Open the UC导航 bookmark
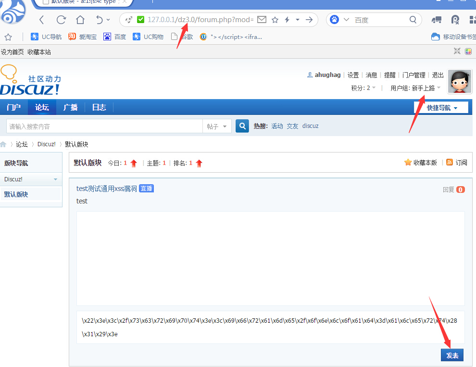Image resolution: width=476 pixels, height=367 pixels. tap(46, 37)
